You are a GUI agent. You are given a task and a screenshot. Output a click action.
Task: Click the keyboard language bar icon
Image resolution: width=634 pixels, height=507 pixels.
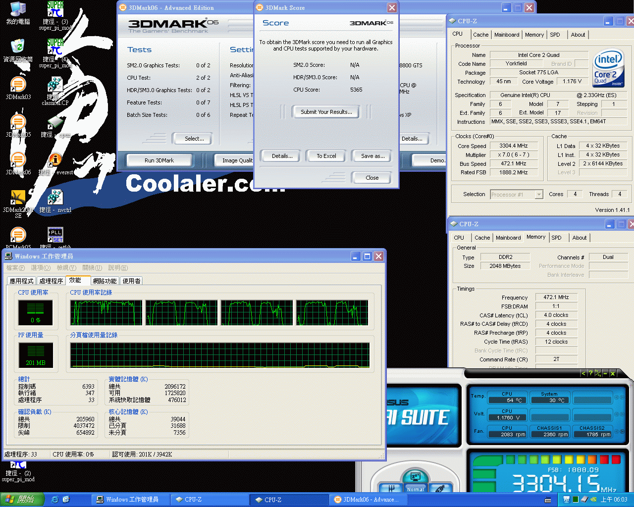[548, 500]
